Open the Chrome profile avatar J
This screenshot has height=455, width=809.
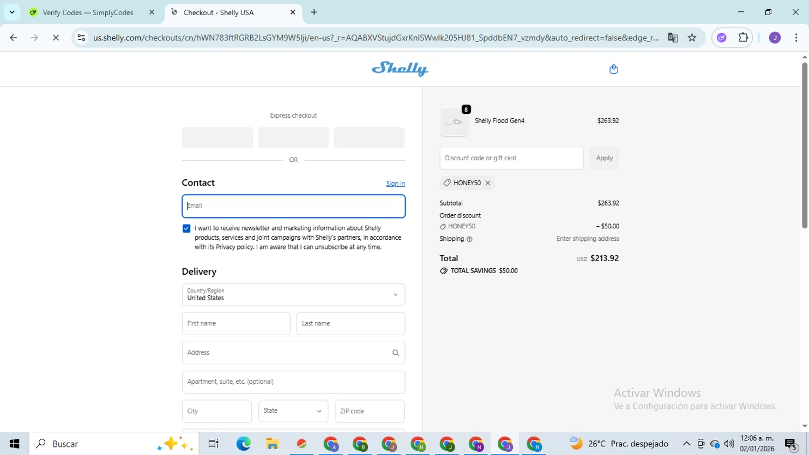pos(775,38)
